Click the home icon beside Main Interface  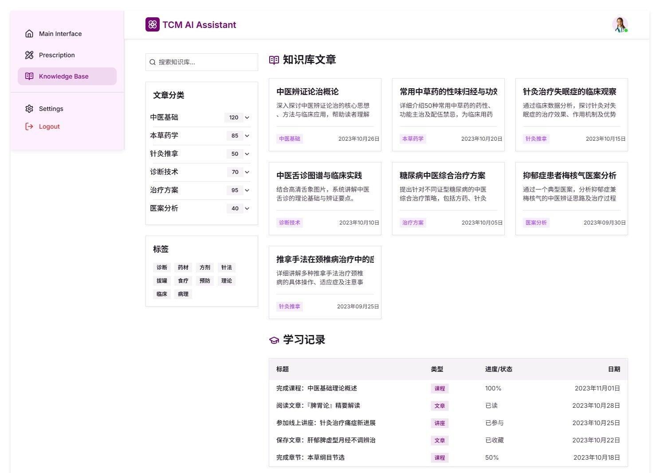pyautogui.click(x=29, y=34)
